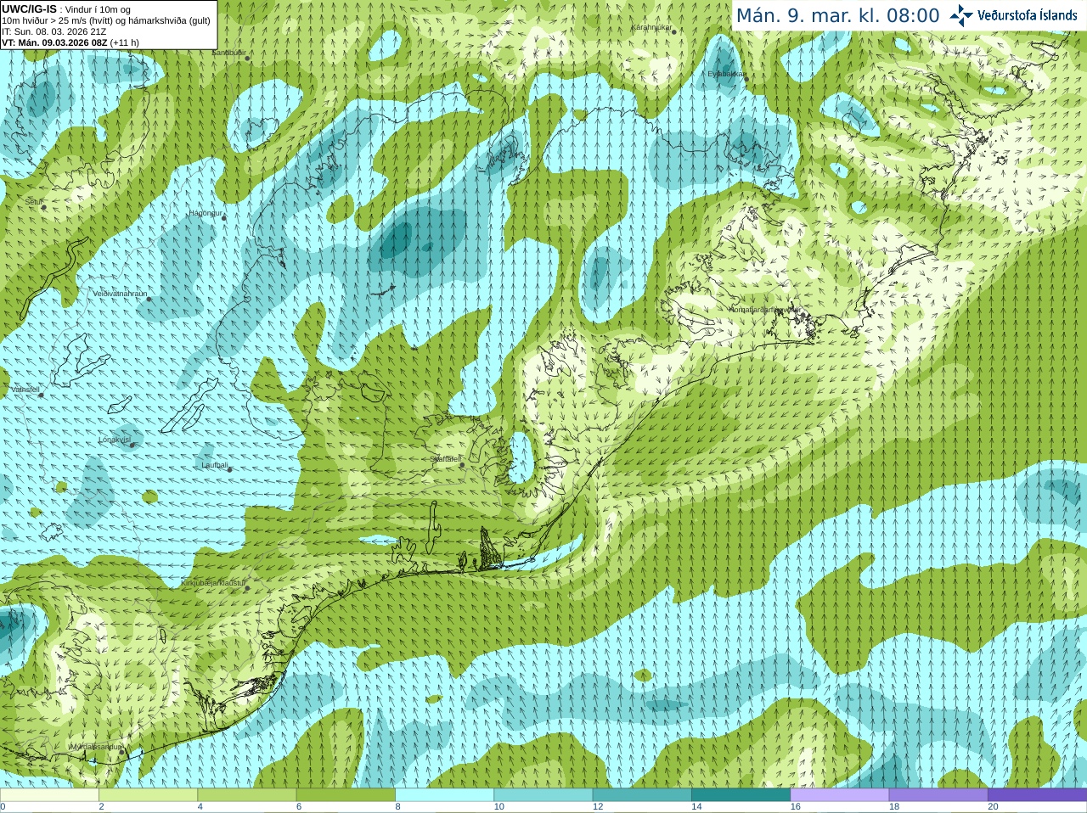This screenshot has width=1087, height=813.
Task: Select the 10–12 m/s legend color
Action: coord(543,795)
